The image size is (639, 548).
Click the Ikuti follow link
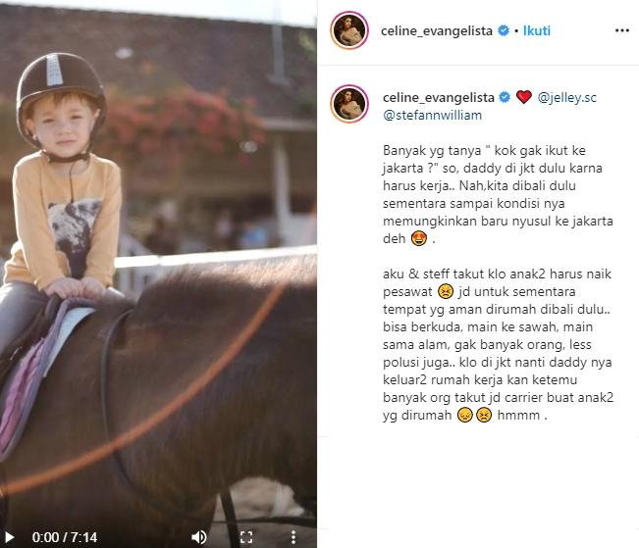tap(536, 30)
